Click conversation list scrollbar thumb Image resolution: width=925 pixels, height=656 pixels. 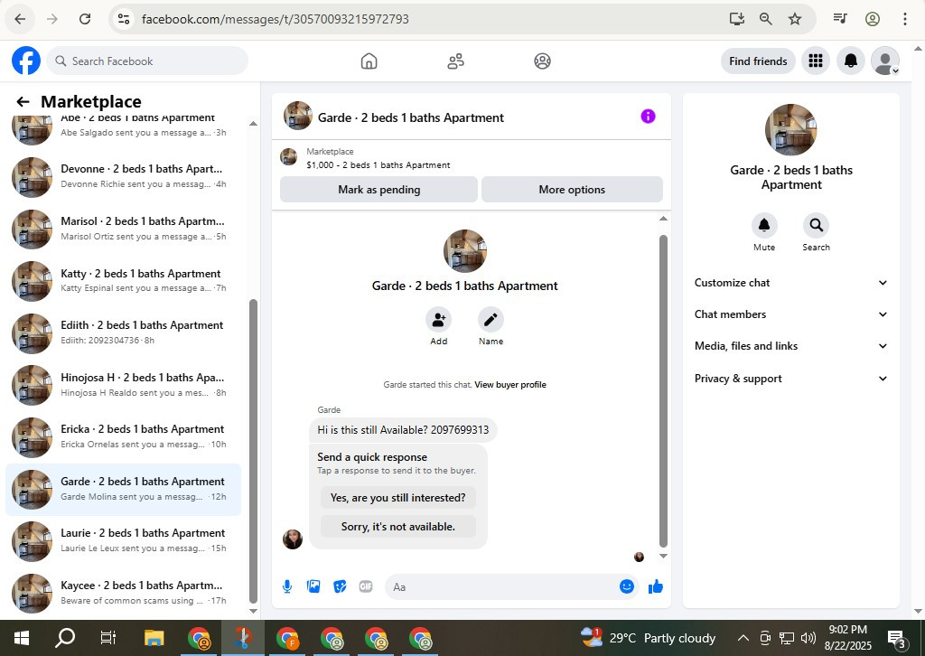tap(253, 451)
